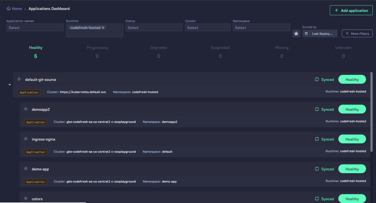
Task: Favorite the colors application star
Action: pyautogui.click(x=26, y=199)
